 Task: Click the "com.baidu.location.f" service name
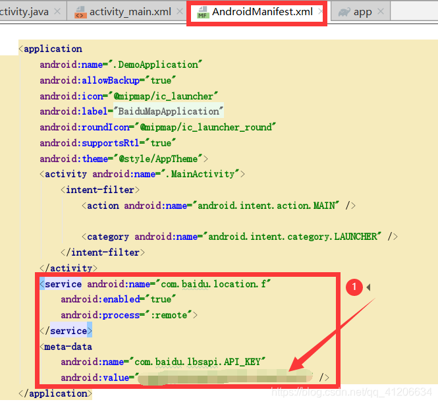click(x=213, y=284)
